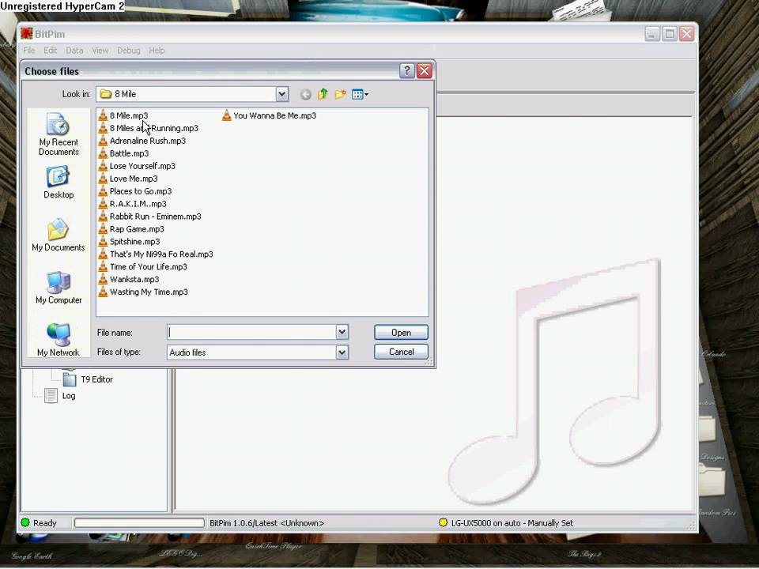Click BitPim 1.0.6/Latest status bar text
Image resolution: width=759 pixels, height=569 pixels.
click(266, 523)
